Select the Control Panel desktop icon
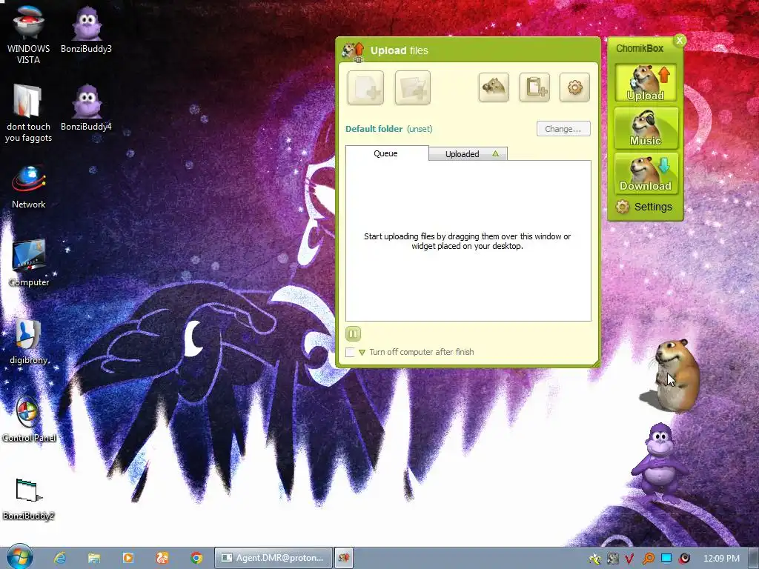759x569 pixels. pyautogui.click(x=29, y=419)
